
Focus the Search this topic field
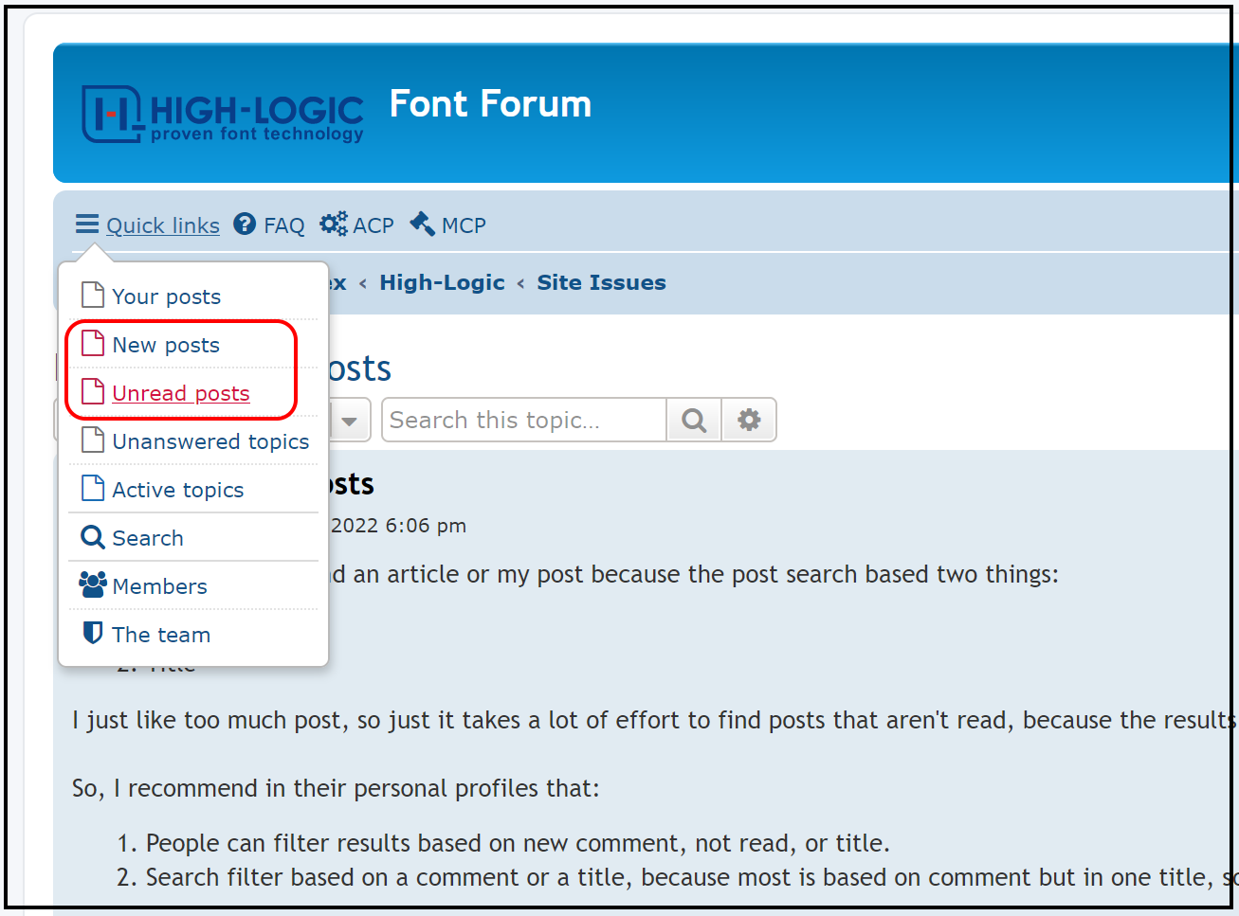coord(524,420)
